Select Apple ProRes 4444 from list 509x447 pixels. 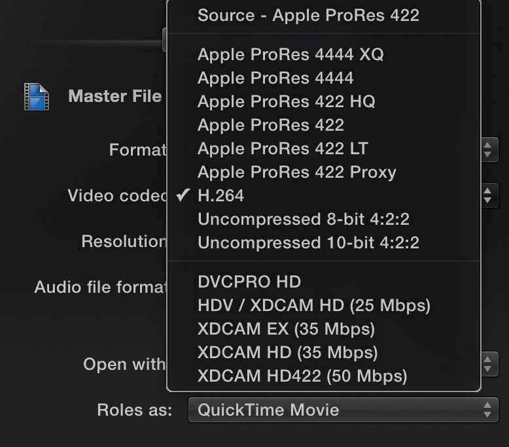pos(275,78)
